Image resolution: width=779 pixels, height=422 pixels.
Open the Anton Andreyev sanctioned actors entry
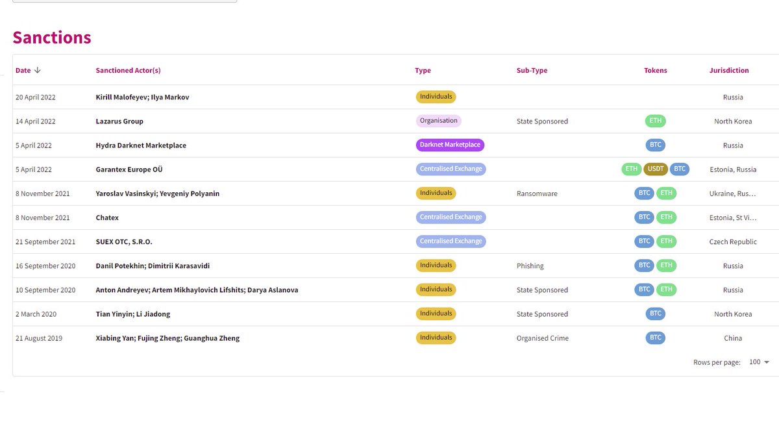[197, 290]
